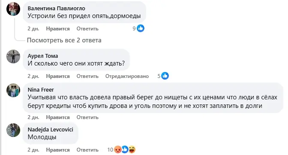This screenshot has height=155, width=288.
Task: Reply to Валентина Павлиогло's comment via Ответить
Action: click(x=87, y=29)
